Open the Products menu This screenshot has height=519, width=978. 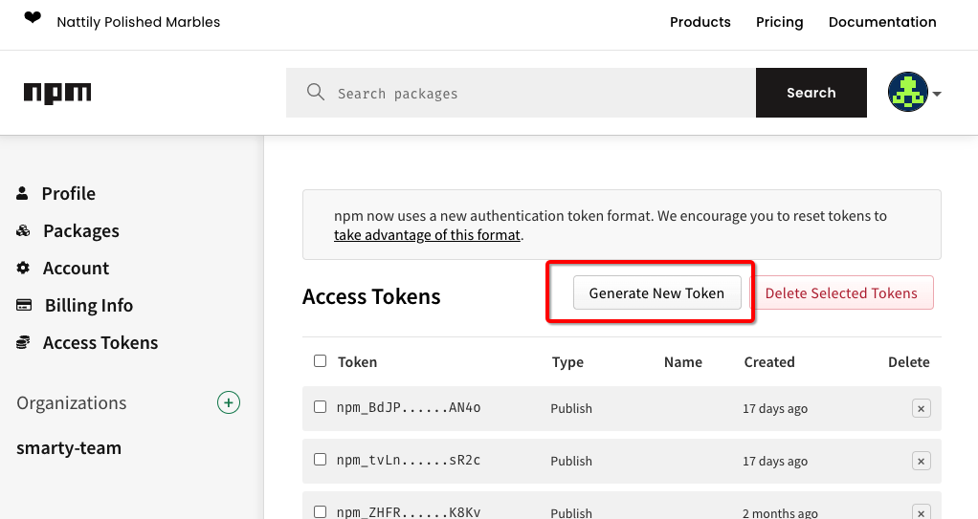[x=700, y=22]
